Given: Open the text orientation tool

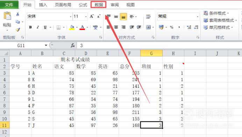Looking at the screenshot, I should point(132,16).
